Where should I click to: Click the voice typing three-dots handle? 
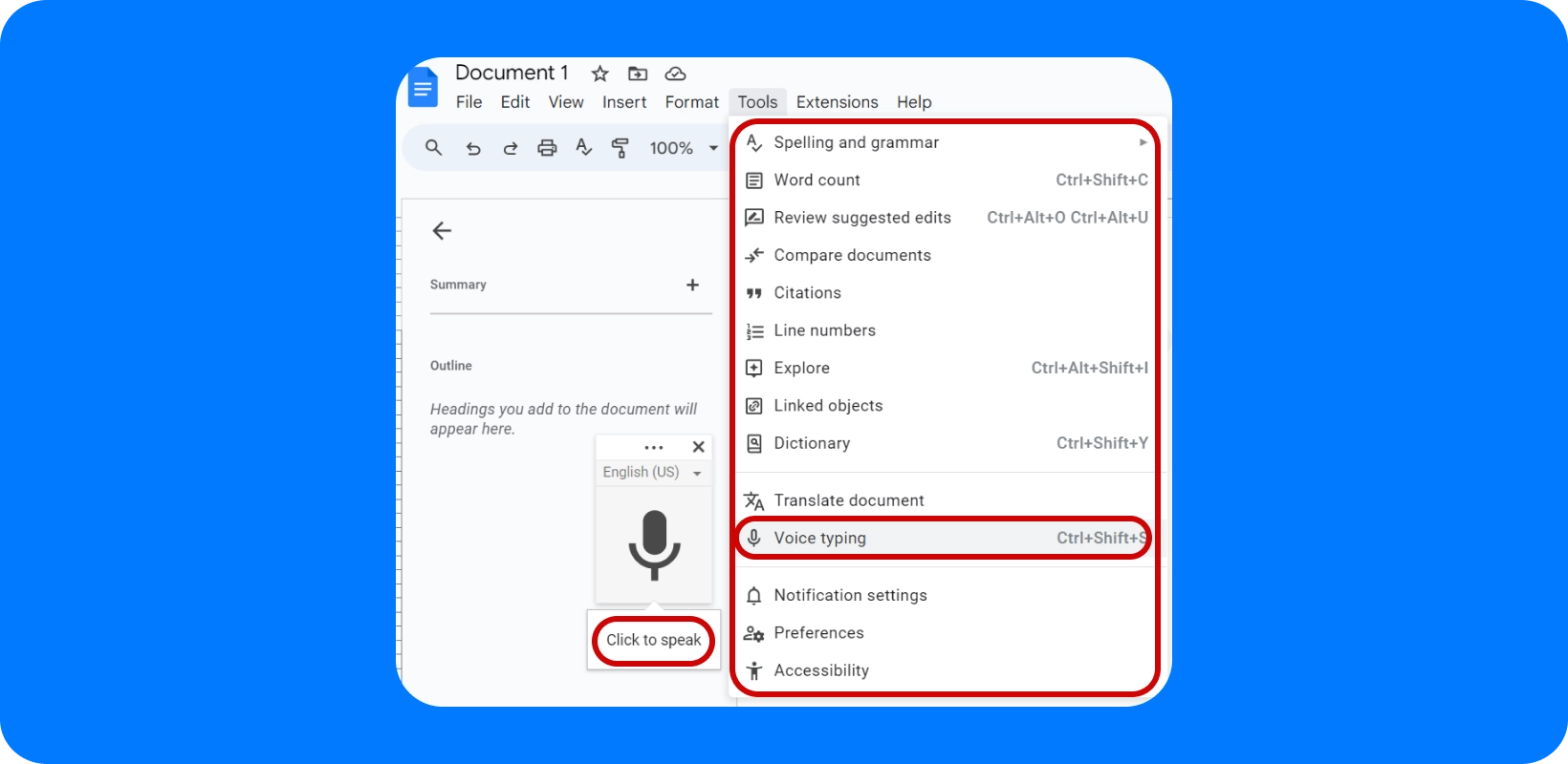coord(654,447)
